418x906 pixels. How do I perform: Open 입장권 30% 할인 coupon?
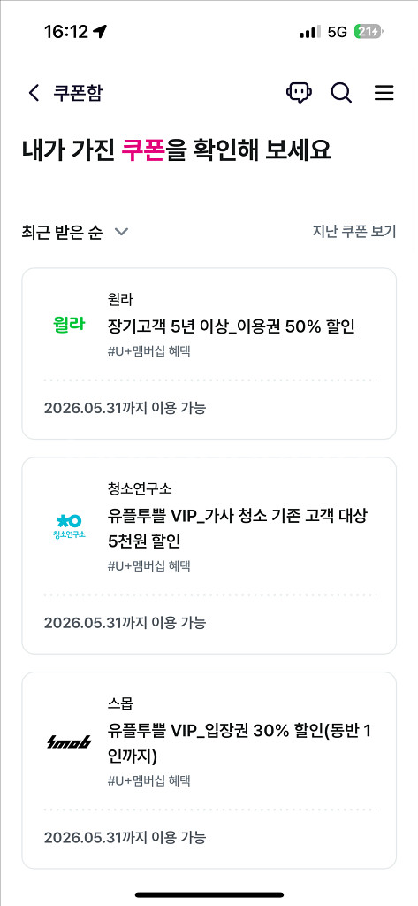coord(209,771)
